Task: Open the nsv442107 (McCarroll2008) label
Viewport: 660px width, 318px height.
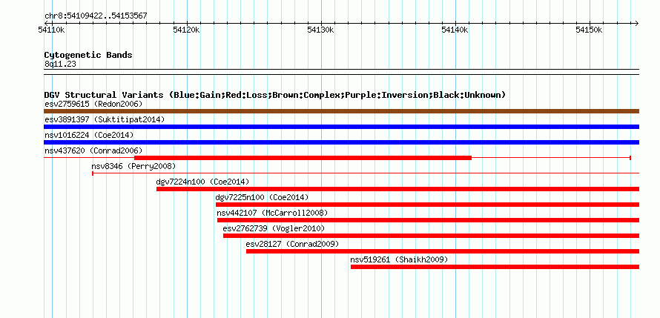Action: coord(272,213)
